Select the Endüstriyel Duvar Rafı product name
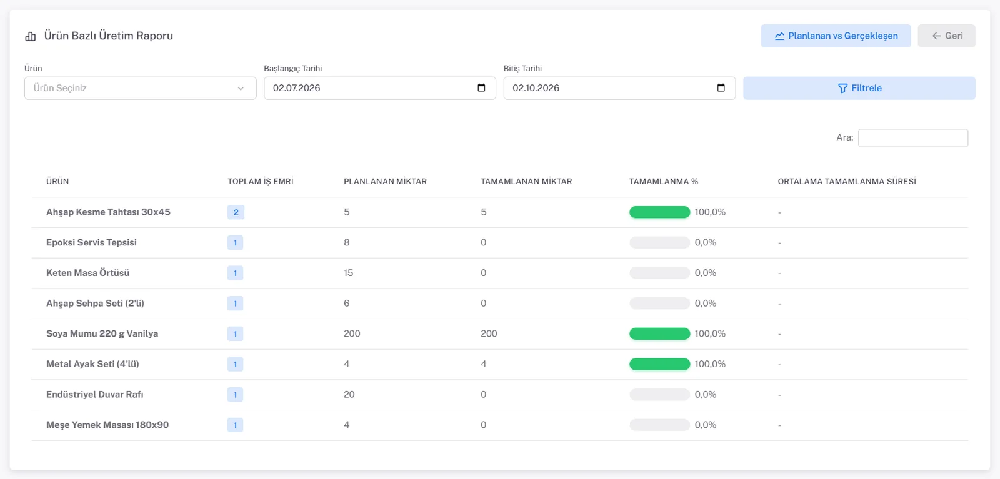The width and height of the screenshot is (1000, 479). click(94, 395)
